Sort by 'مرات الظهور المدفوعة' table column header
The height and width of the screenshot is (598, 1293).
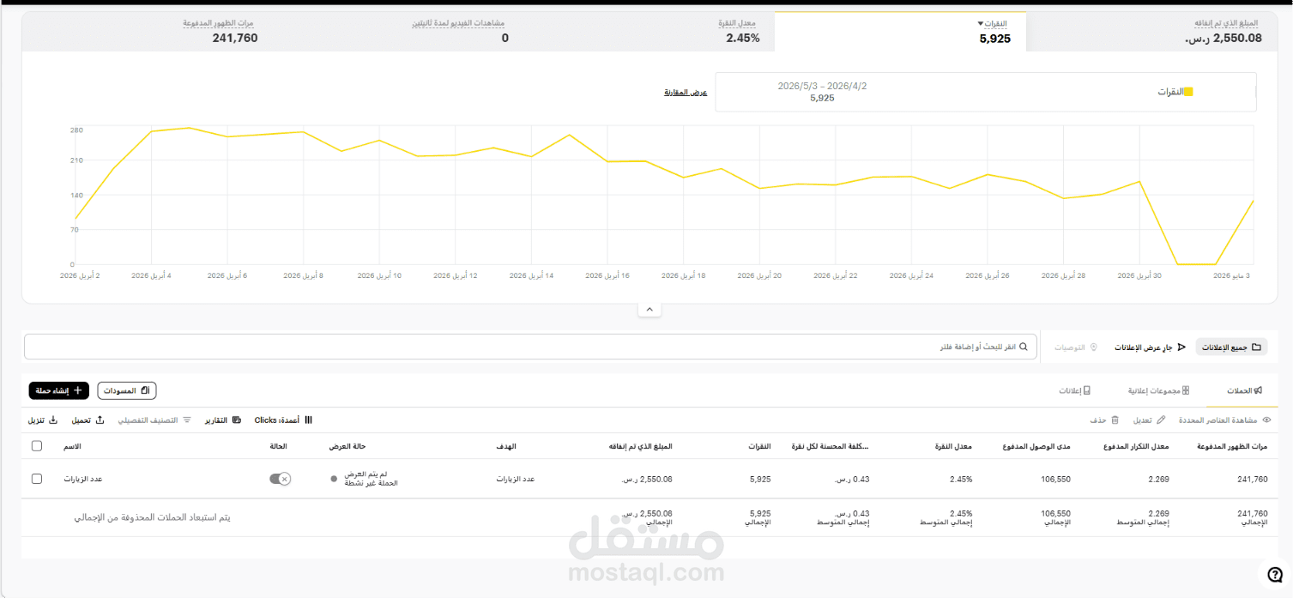pyautogui.click(x=1232, y=446)
